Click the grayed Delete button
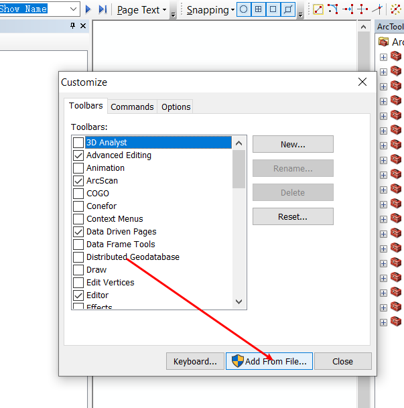This screenshot has width=404, height=408. coord(293,192)
